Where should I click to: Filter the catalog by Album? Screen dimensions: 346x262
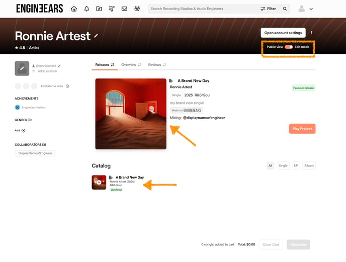309,165
